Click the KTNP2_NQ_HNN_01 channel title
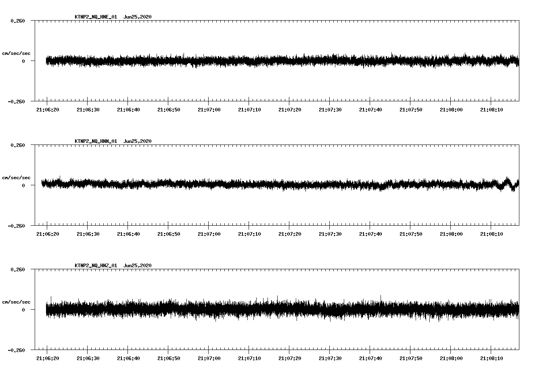 pyautogui.click(x=96, y=141)
